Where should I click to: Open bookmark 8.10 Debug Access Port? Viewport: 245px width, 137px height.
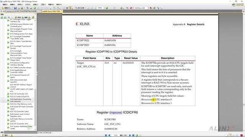[21, 34]
